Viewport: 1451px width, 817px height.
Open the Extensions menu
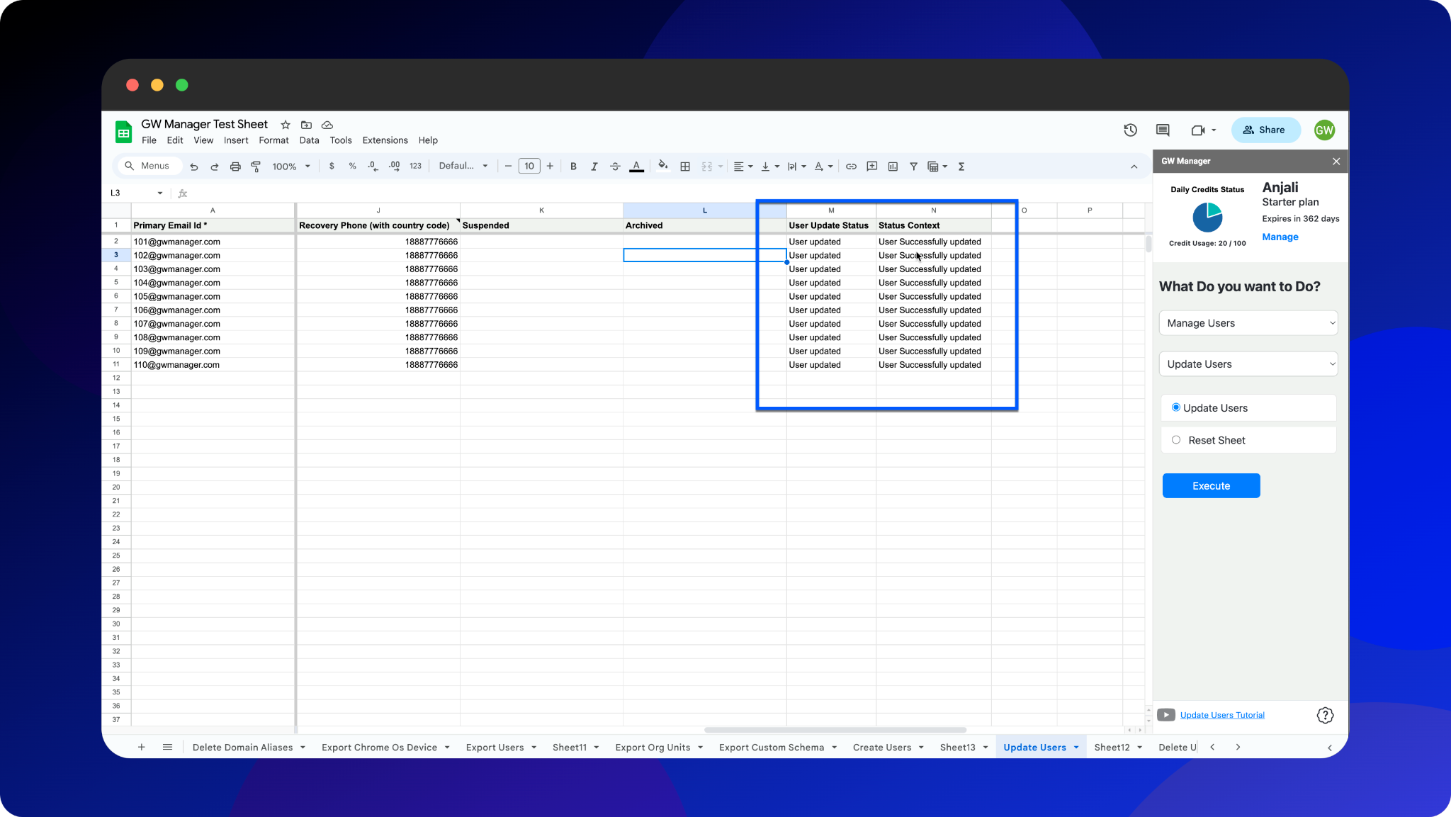384,140
